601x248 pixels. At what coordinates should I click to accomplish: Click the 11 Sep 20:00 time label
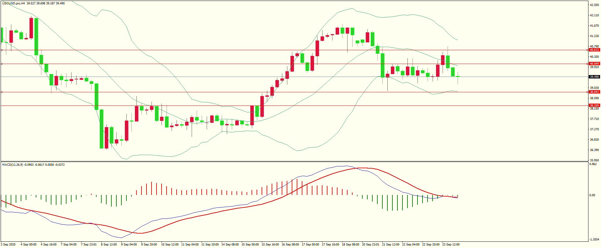(x=210, y=245)
